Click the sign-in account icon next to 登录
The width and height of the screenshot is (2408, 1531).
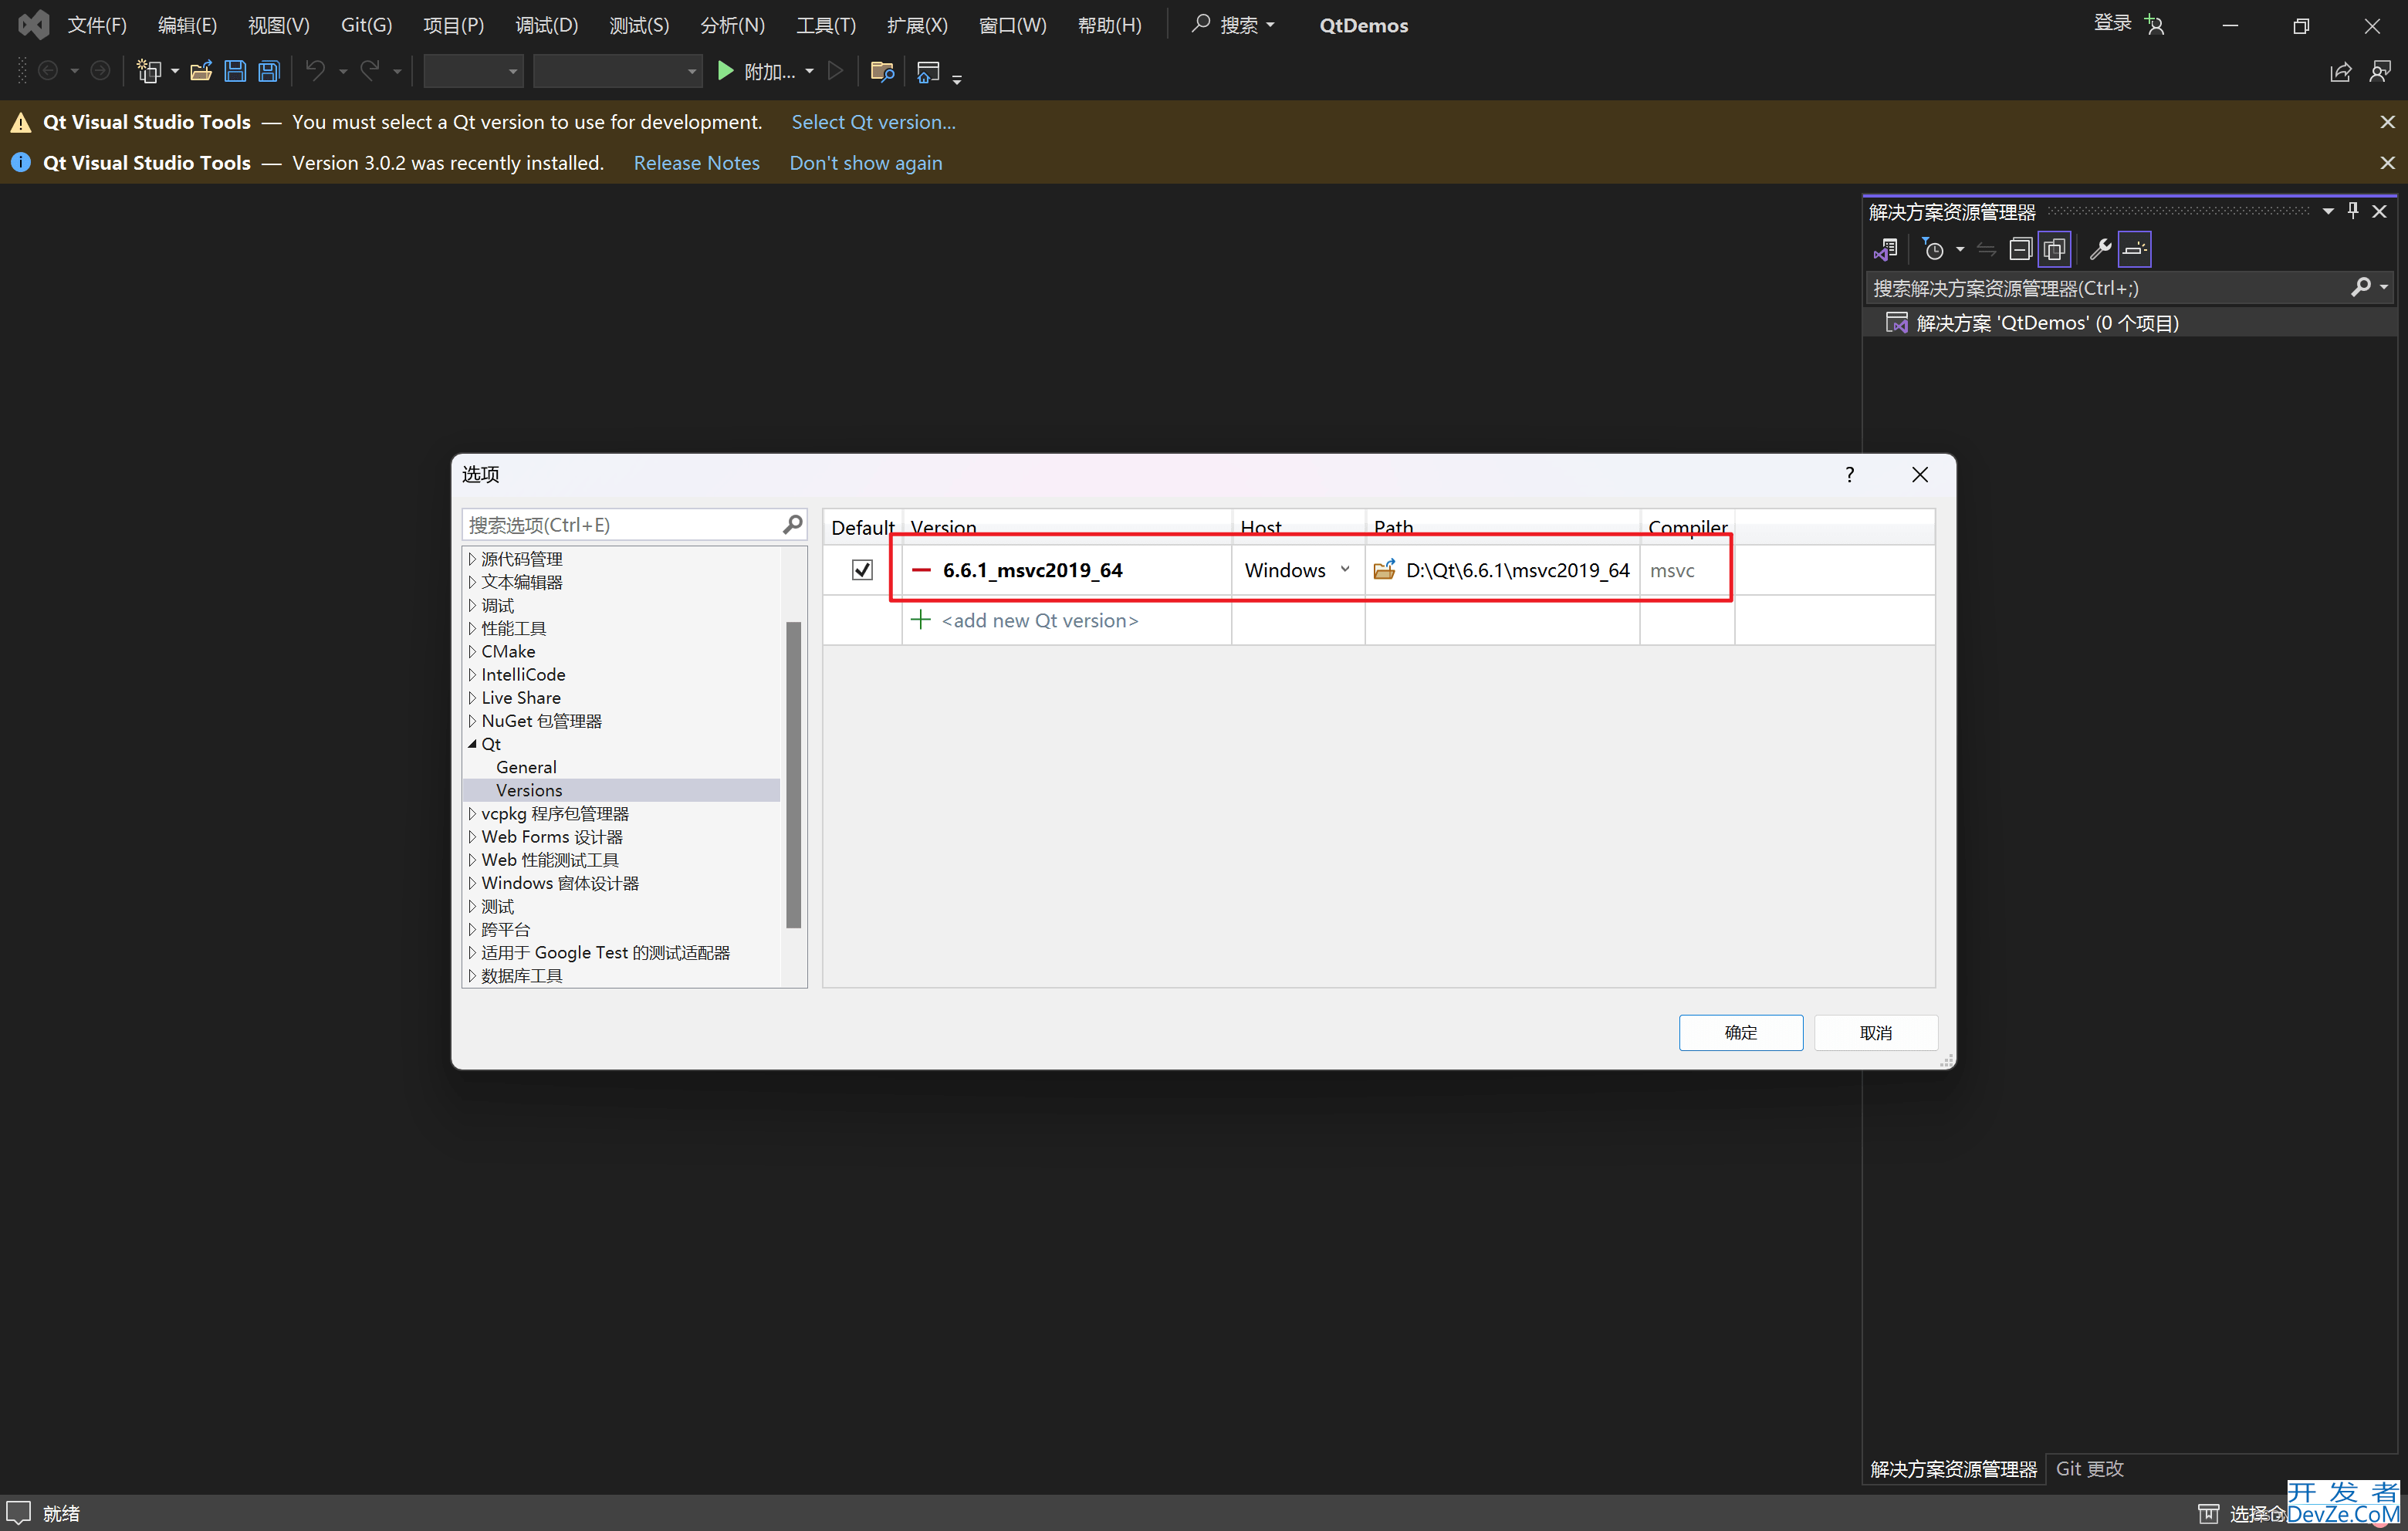coord(2155,25)
